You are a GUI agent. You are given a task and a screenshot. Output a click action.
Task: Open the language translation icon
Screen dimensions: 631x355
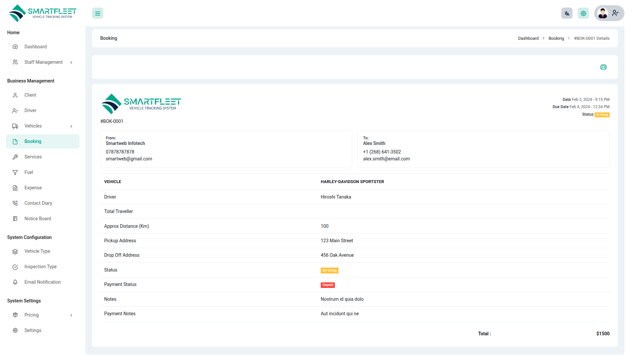[x=567, y=13]
